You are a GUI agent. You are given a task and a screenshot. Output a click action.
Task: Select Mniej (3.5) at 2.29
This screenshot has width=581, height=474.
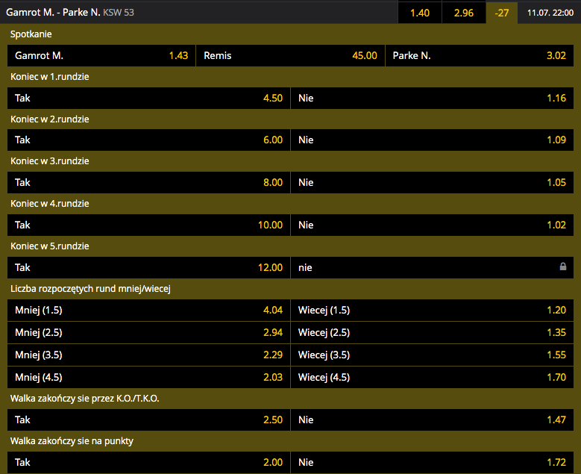coord(148,355)
